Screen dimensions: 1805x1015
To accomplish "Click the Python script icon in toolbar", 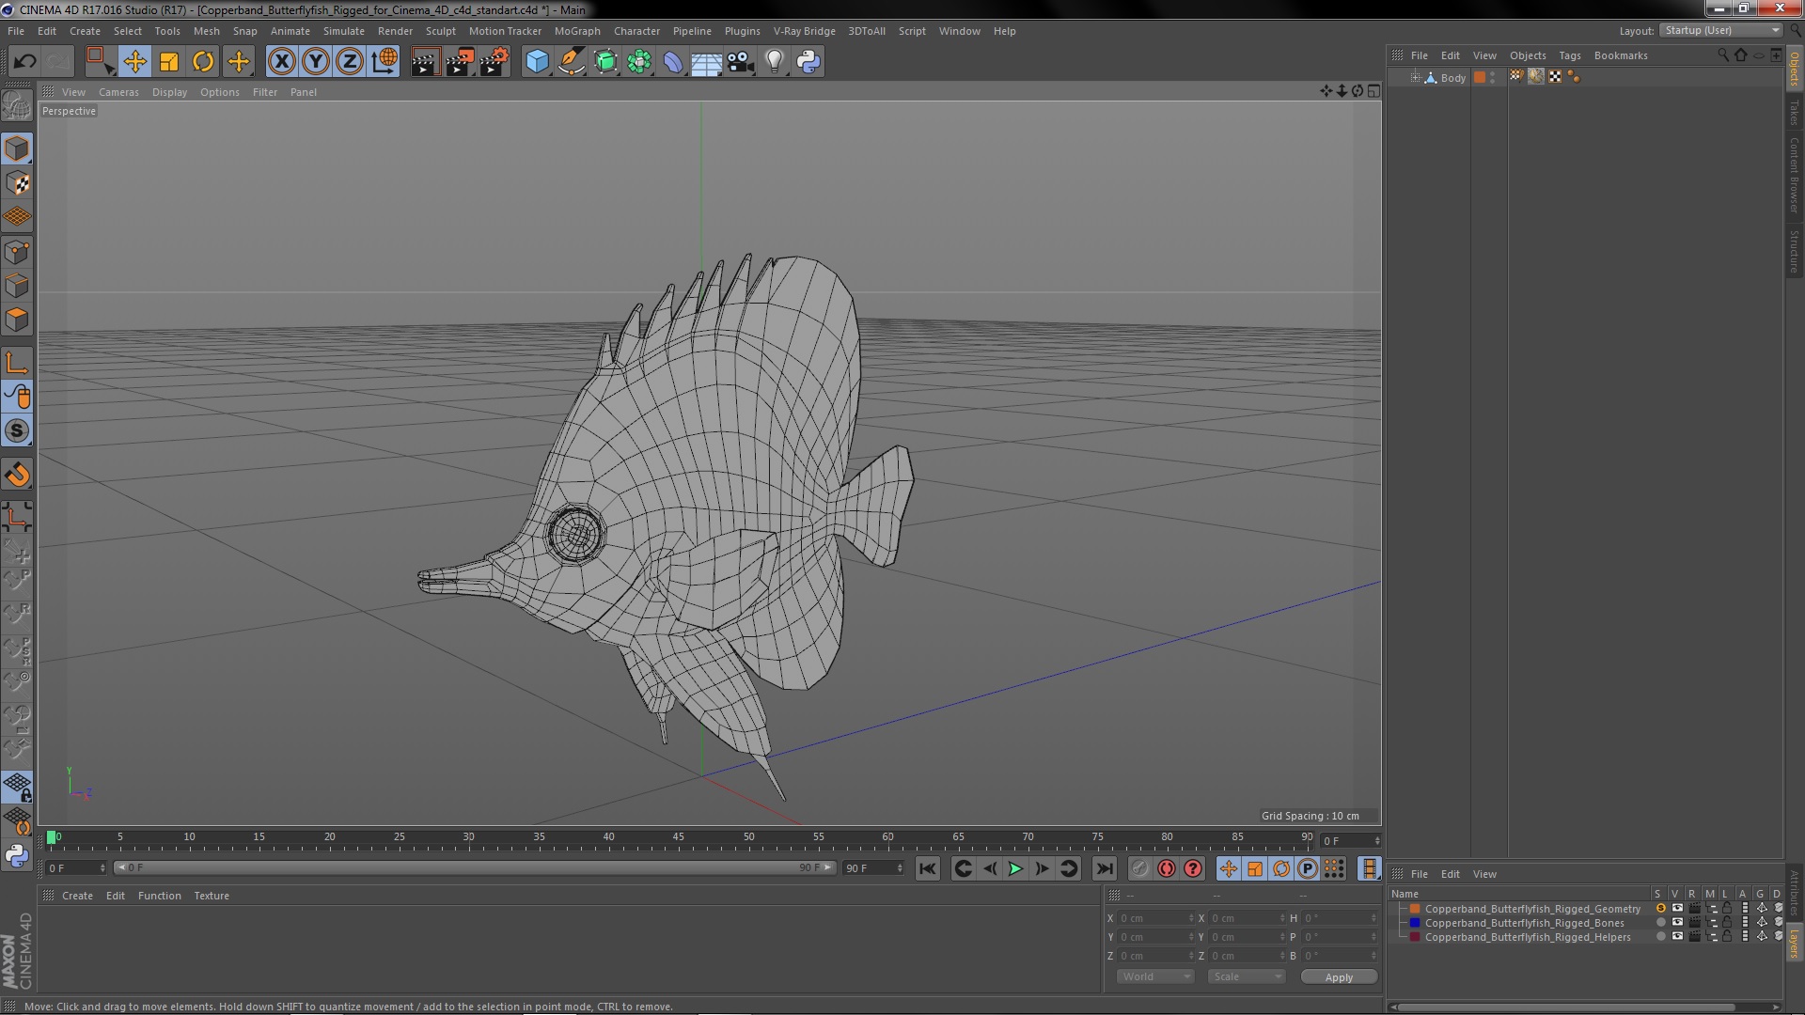I will (x=808, y=62).
